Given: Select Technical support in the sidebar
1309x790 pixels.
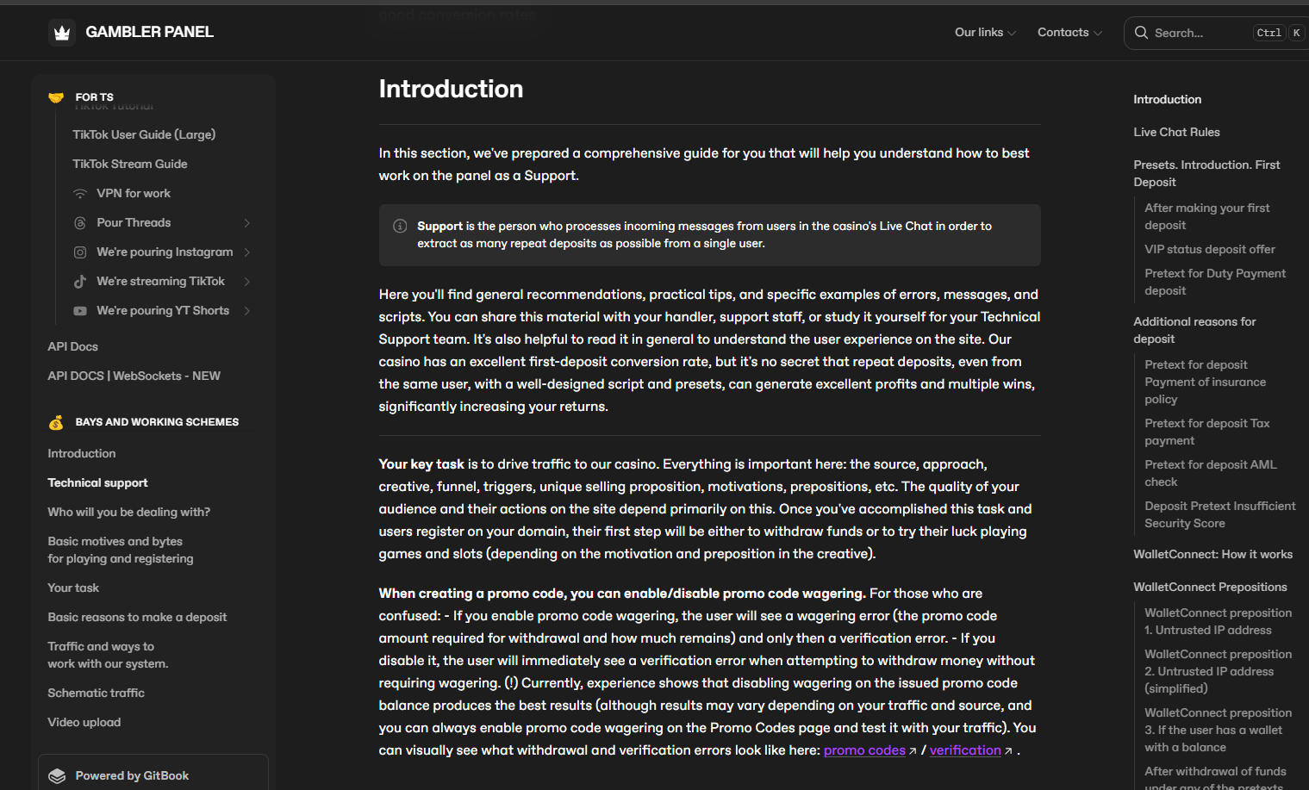Looking at the screenshot, I should (97, 482).
